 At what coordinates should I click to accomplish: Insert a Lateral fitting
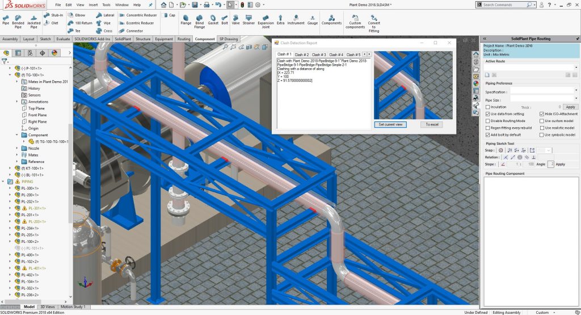click(x=105, y=15)
